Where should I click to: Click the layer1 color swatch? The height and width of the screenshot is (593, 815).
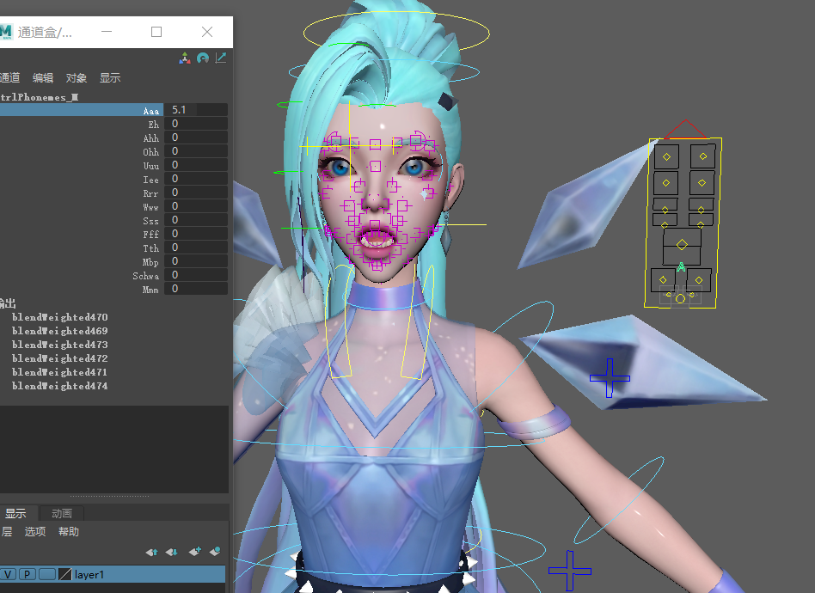[x=64, y=574]
